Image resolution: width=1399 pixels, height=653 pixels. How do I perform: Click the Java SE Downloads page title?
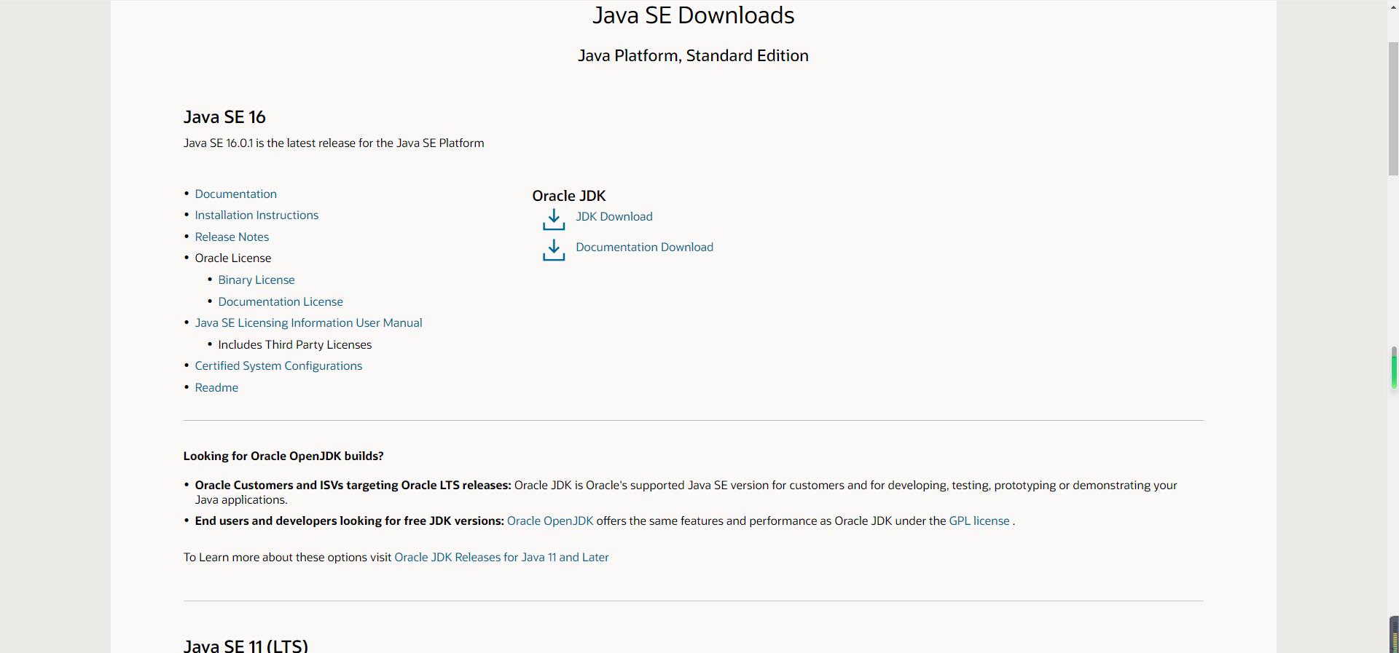693,15
